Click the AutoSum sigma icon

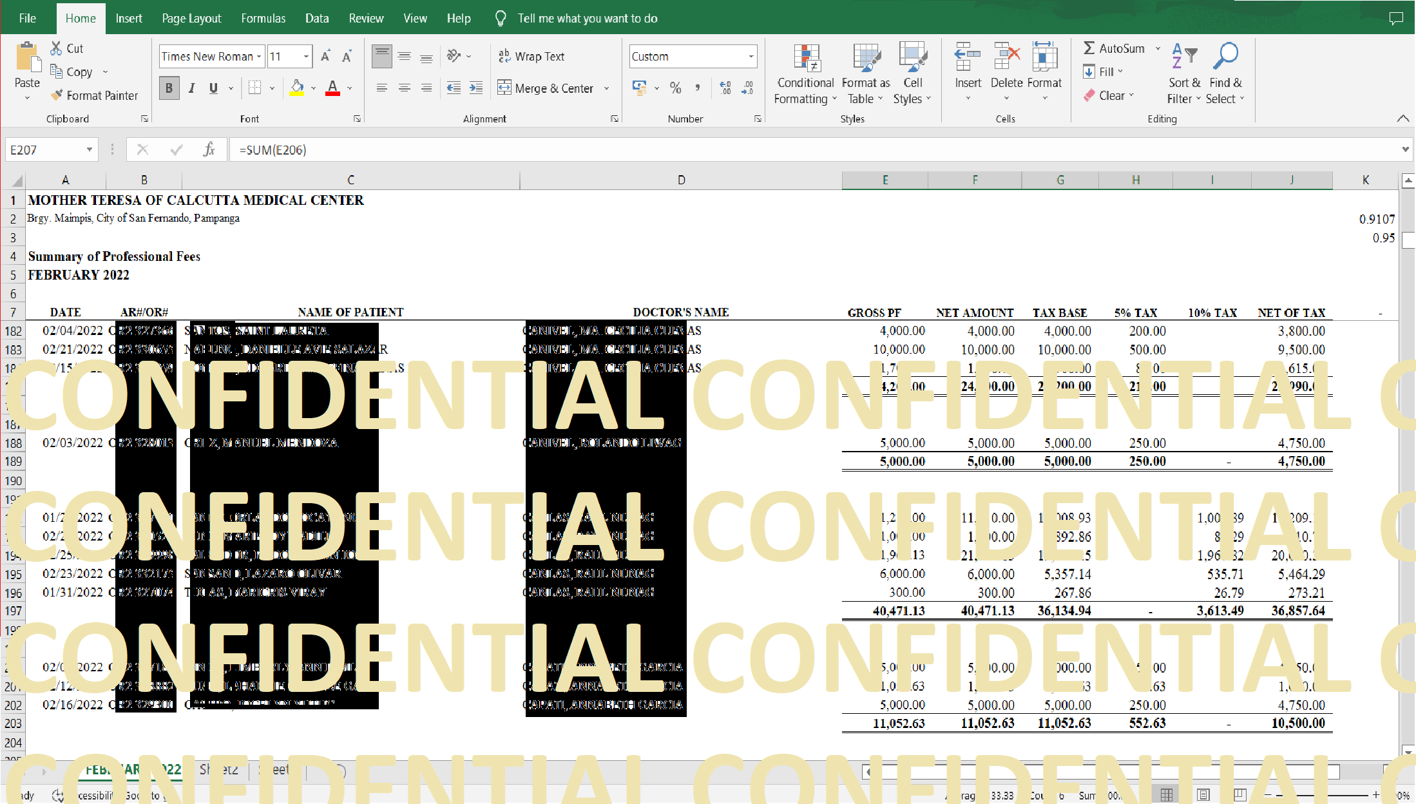[x=1089, y=48]
